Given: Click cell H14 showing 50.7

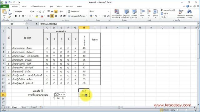Looking at the screenshot, I should [x=84, y=91].
